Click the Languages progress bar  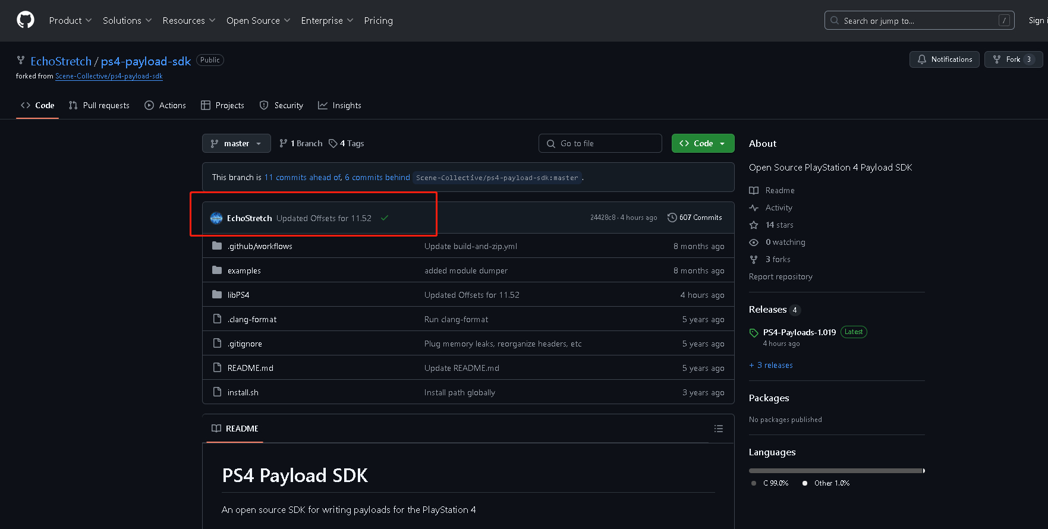point(837,471)
